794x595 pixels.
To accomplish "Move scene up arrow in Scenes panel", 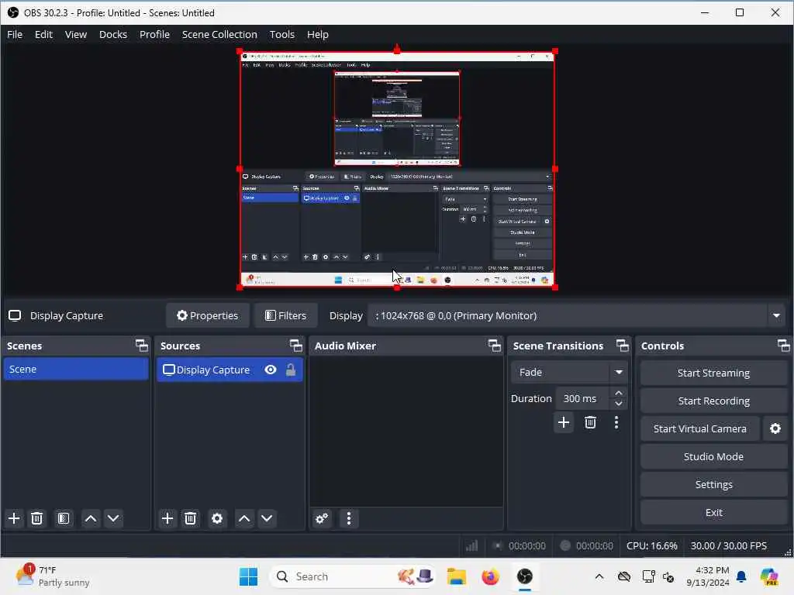I will click(91, 518).
